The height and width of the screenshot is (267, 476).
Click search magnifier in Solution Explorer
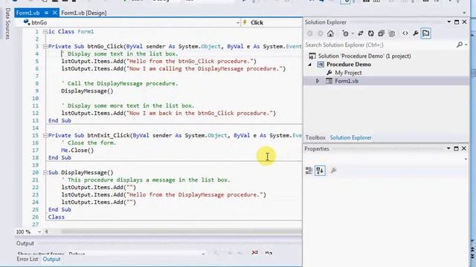pos(460,44)
